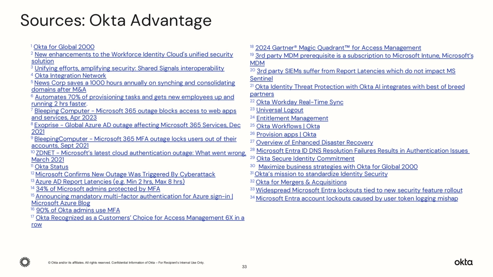Screen dimensions: 493x277
Task: Open 'Okta for Mergers & Acquisitions' link
Action: pos(301,182)
